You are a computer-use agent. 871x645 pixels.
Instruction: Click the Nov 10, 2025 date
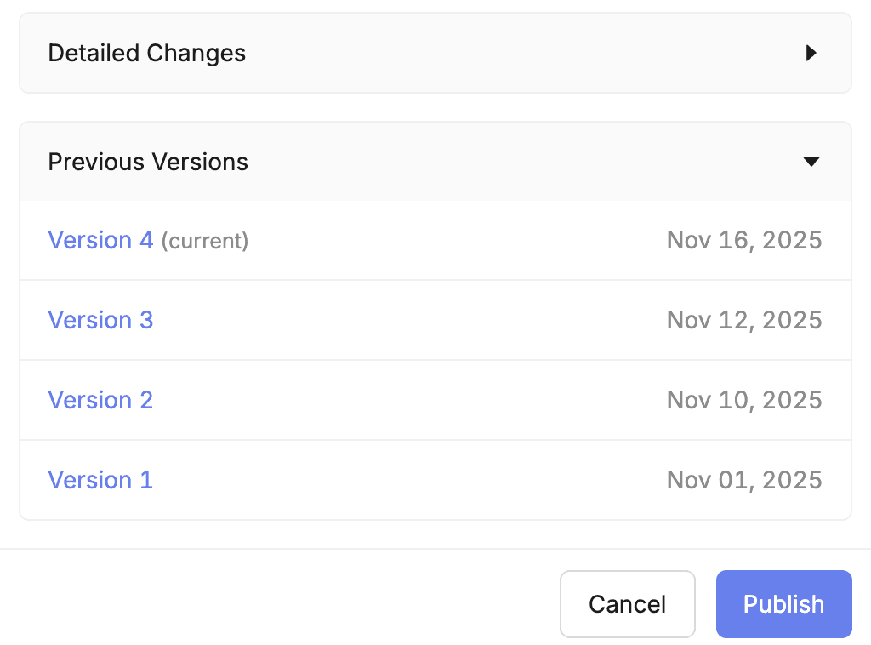(x=744, y=400)
